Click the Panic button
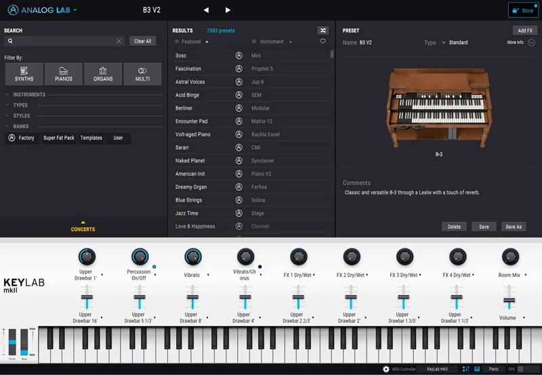 pos(494,369)
